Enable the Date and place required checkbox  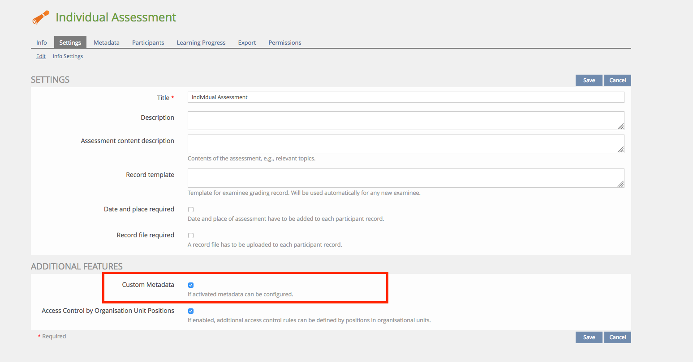tap(191, 210)
